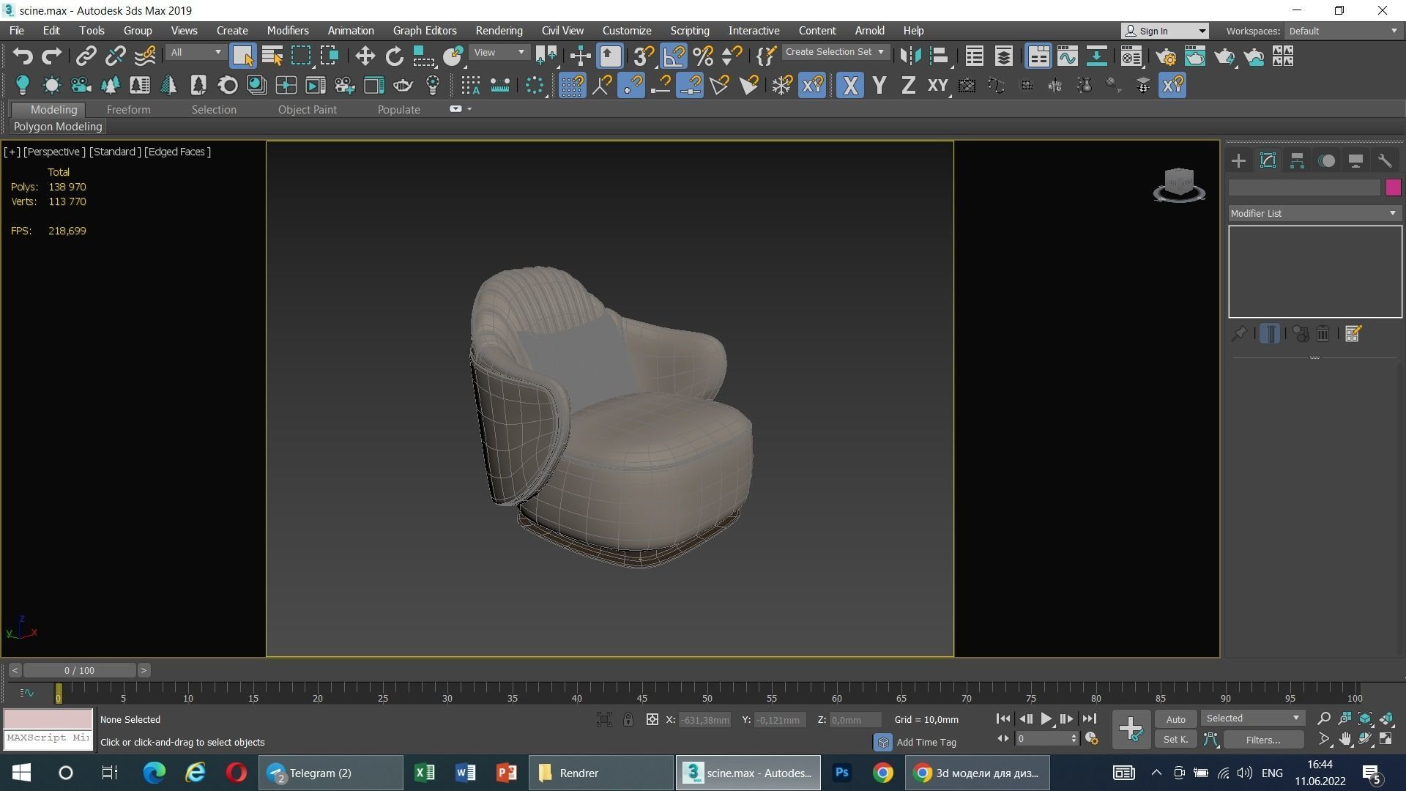This screenshot has height=791, width=1406.
Task: Open the Display command panel tab
Action: pos(1355,161)
